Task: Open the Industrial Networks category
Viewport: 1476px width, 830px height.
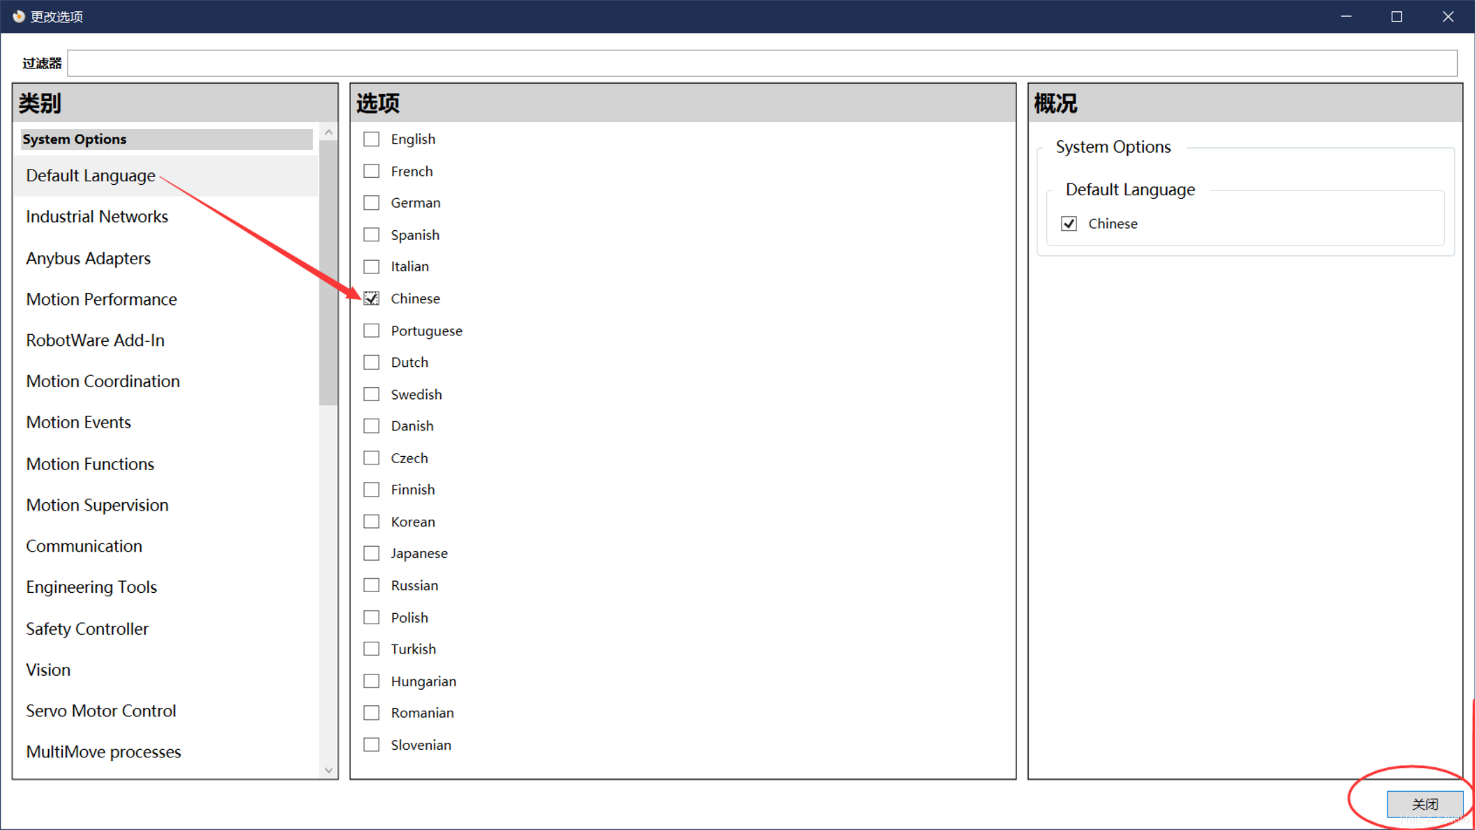Action: coord(97,217)
